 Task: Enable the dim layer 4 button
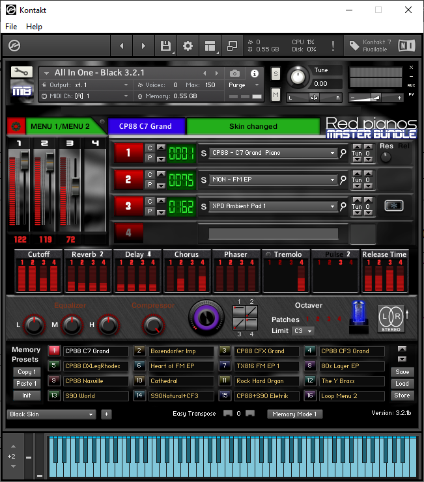(x=128, y=233)
